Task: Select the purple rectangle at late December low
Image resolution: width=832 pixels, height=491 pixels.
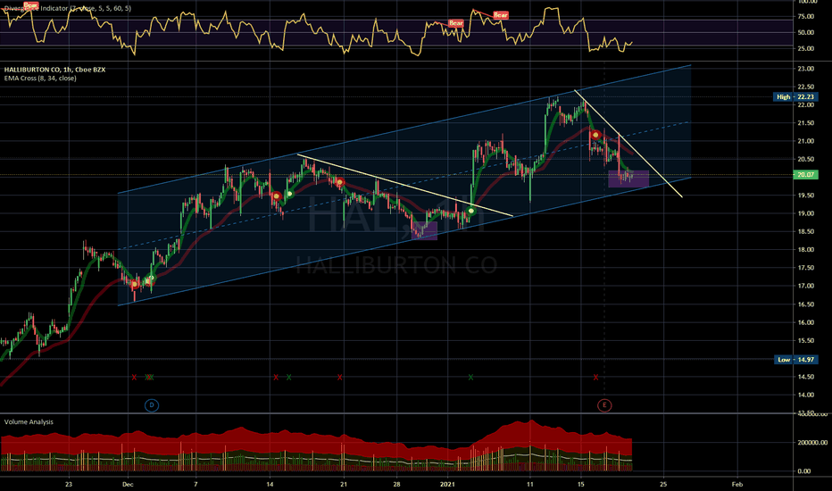Action: (x=425, y=231)
